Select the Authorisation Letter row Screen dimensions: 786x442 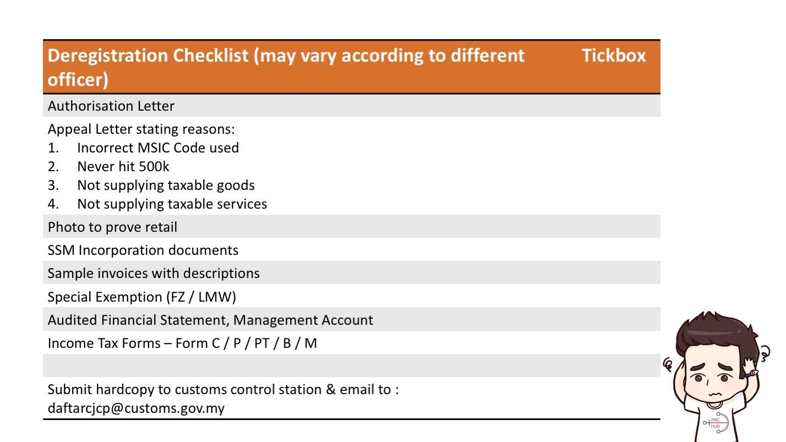coord(352,106)
